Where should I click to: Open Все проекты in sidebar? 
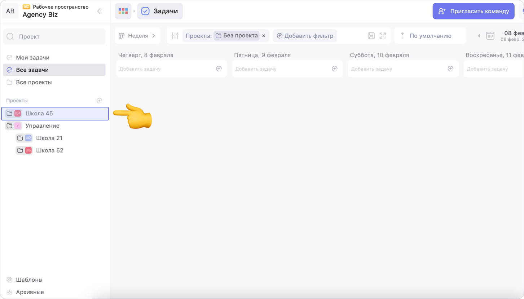(x=54, y=82)
